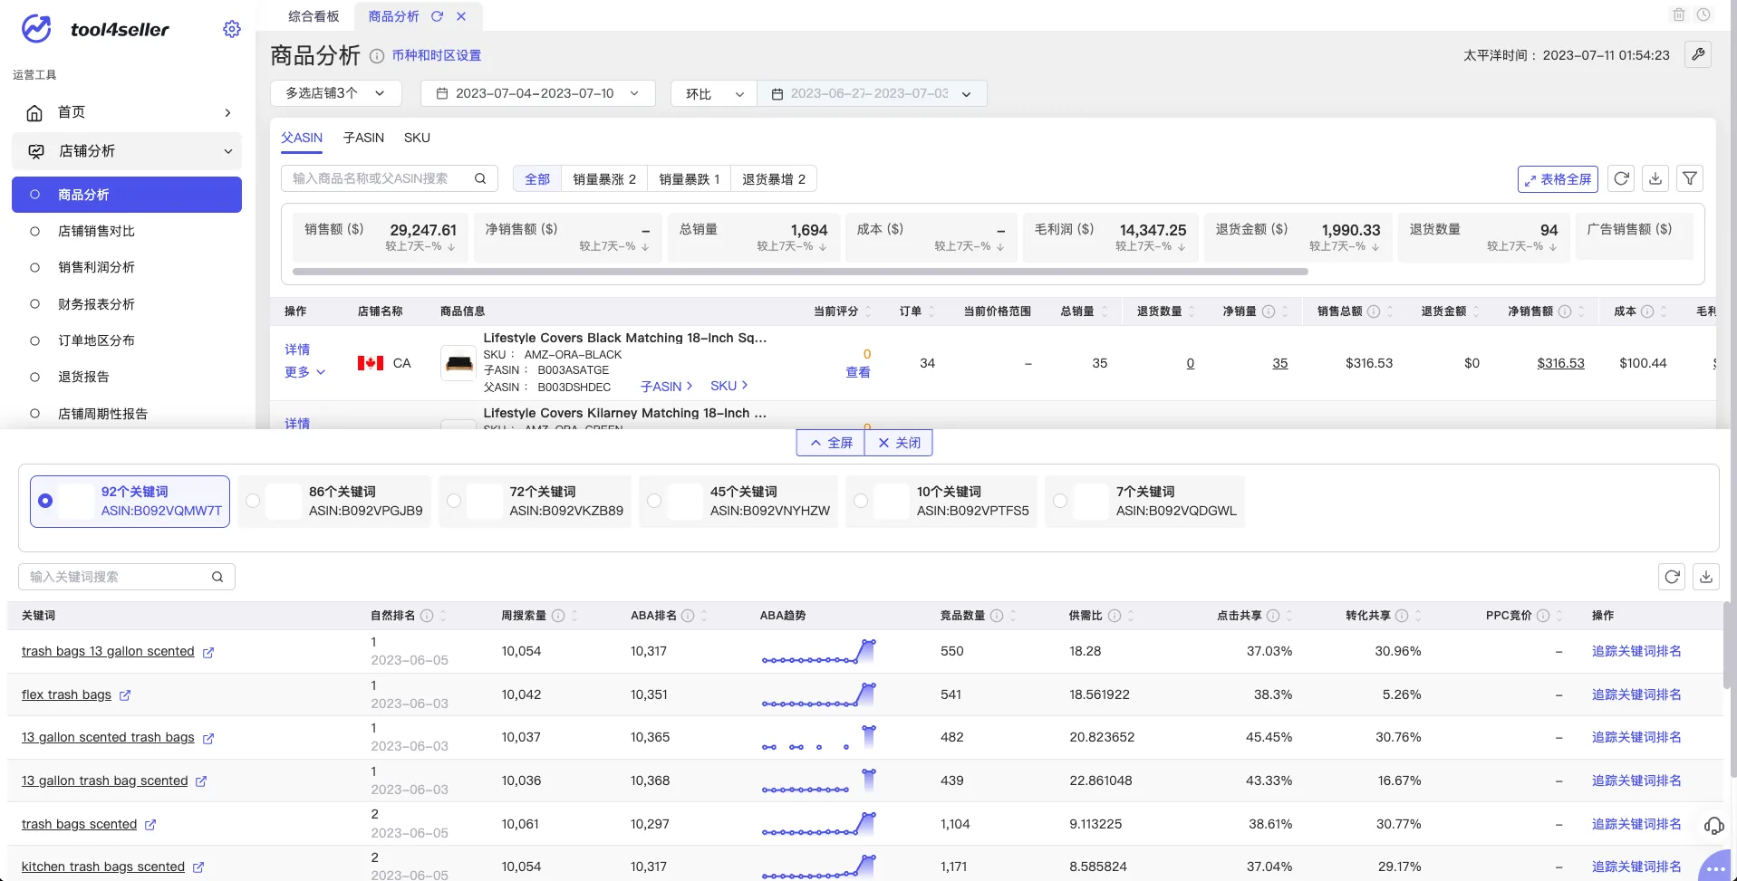Collapse 店铺分析 sidebar section

(127, 151)
